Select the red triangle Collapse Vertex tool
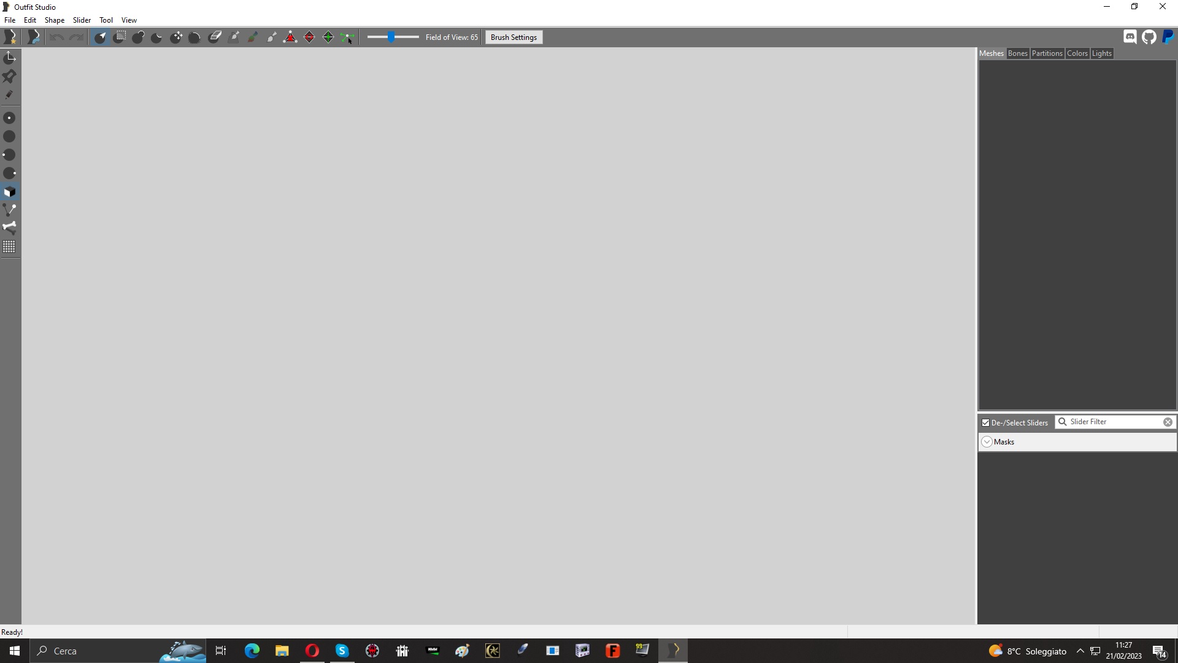Image resolution: width=1178 pixels, height=663 pixels. pyautogui.click(x=291, y=37)
